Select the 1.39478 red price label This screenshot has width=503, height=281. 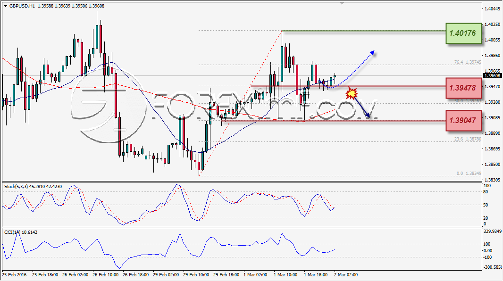(463, 88)
